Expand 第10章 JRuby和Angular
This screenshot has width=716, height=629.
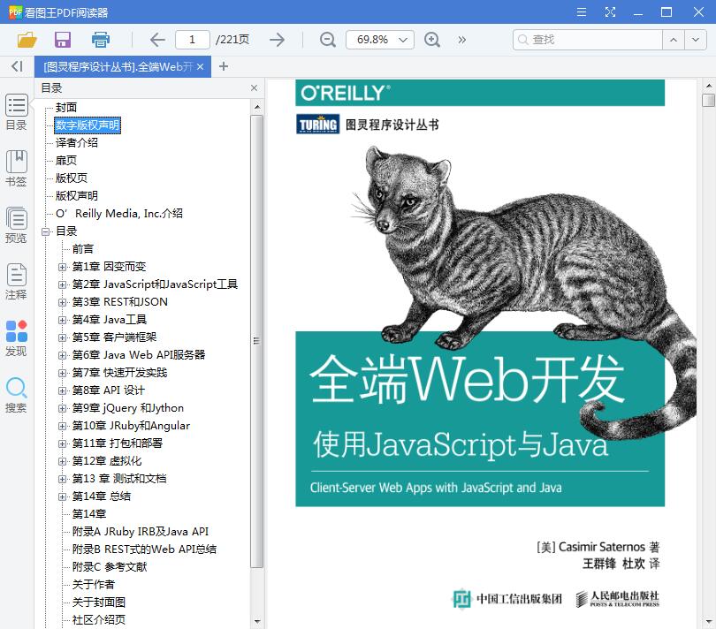click(62, 426)
